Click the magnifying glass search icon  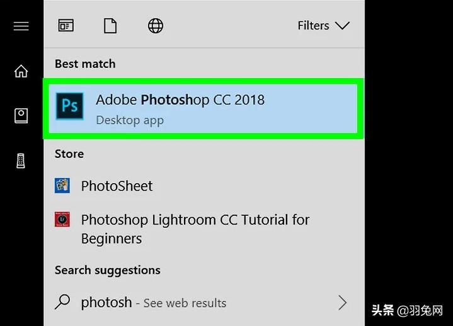tap(62, 301)
